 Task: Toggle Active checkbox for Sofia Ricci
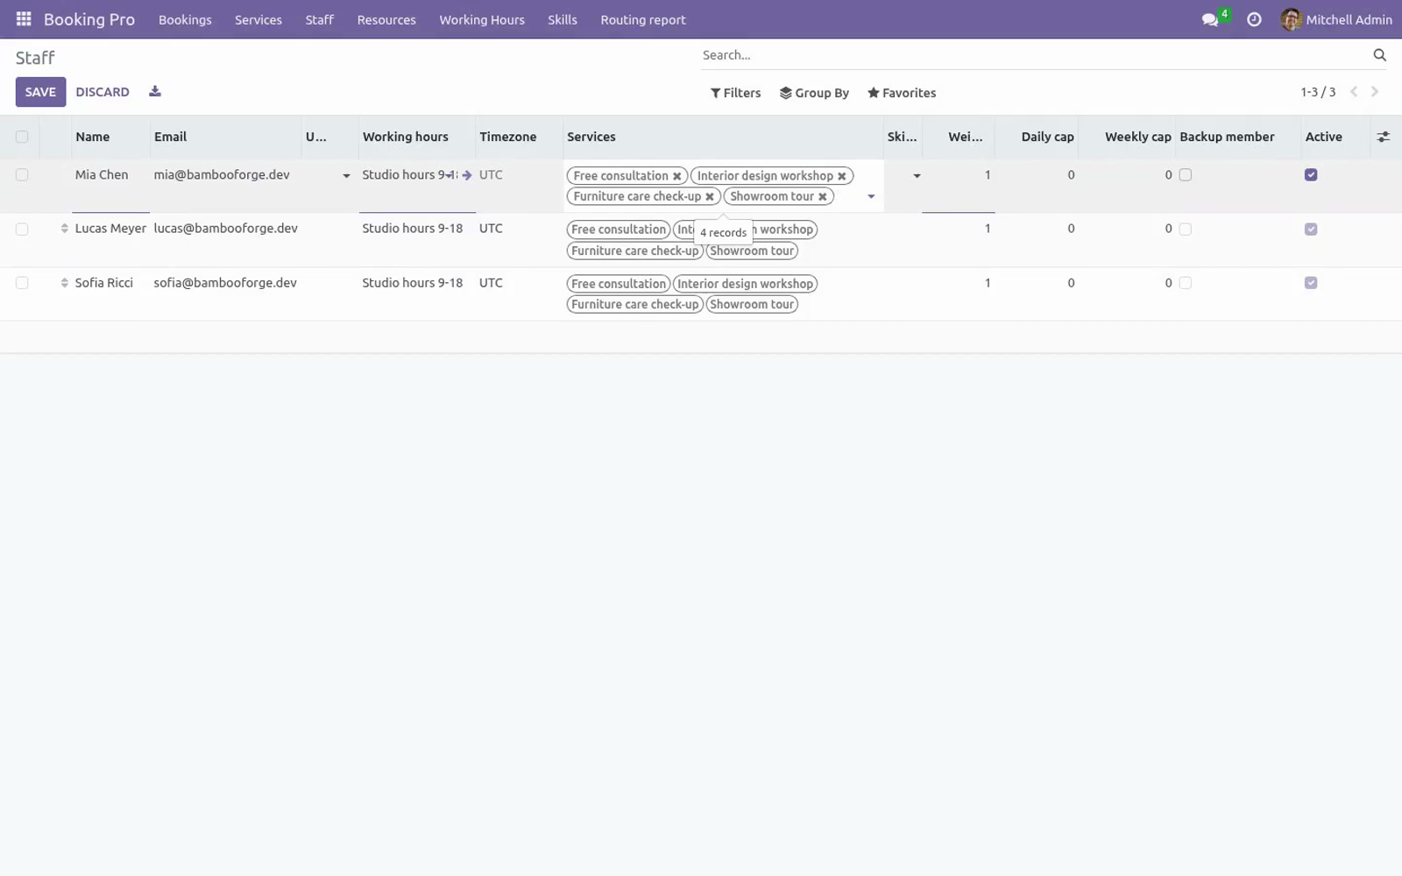[1311, 283]
